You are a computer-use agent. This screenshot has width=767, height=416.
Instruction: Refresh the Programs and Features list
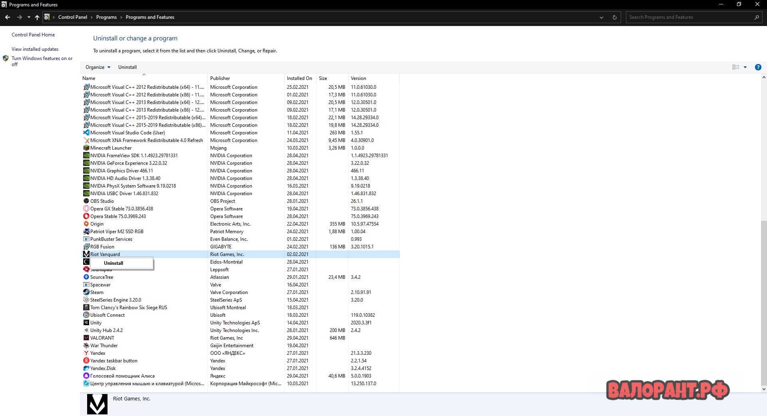click(614, 17)
